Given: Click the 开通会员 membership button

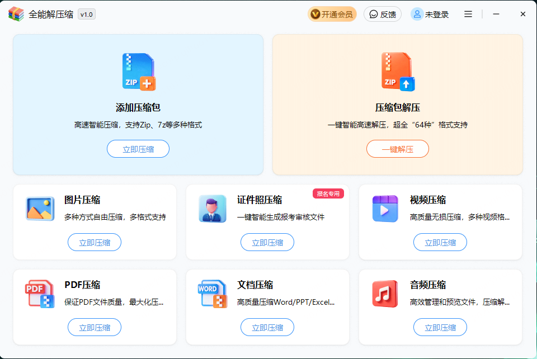Looking at the screenshot, I should 332,14.
